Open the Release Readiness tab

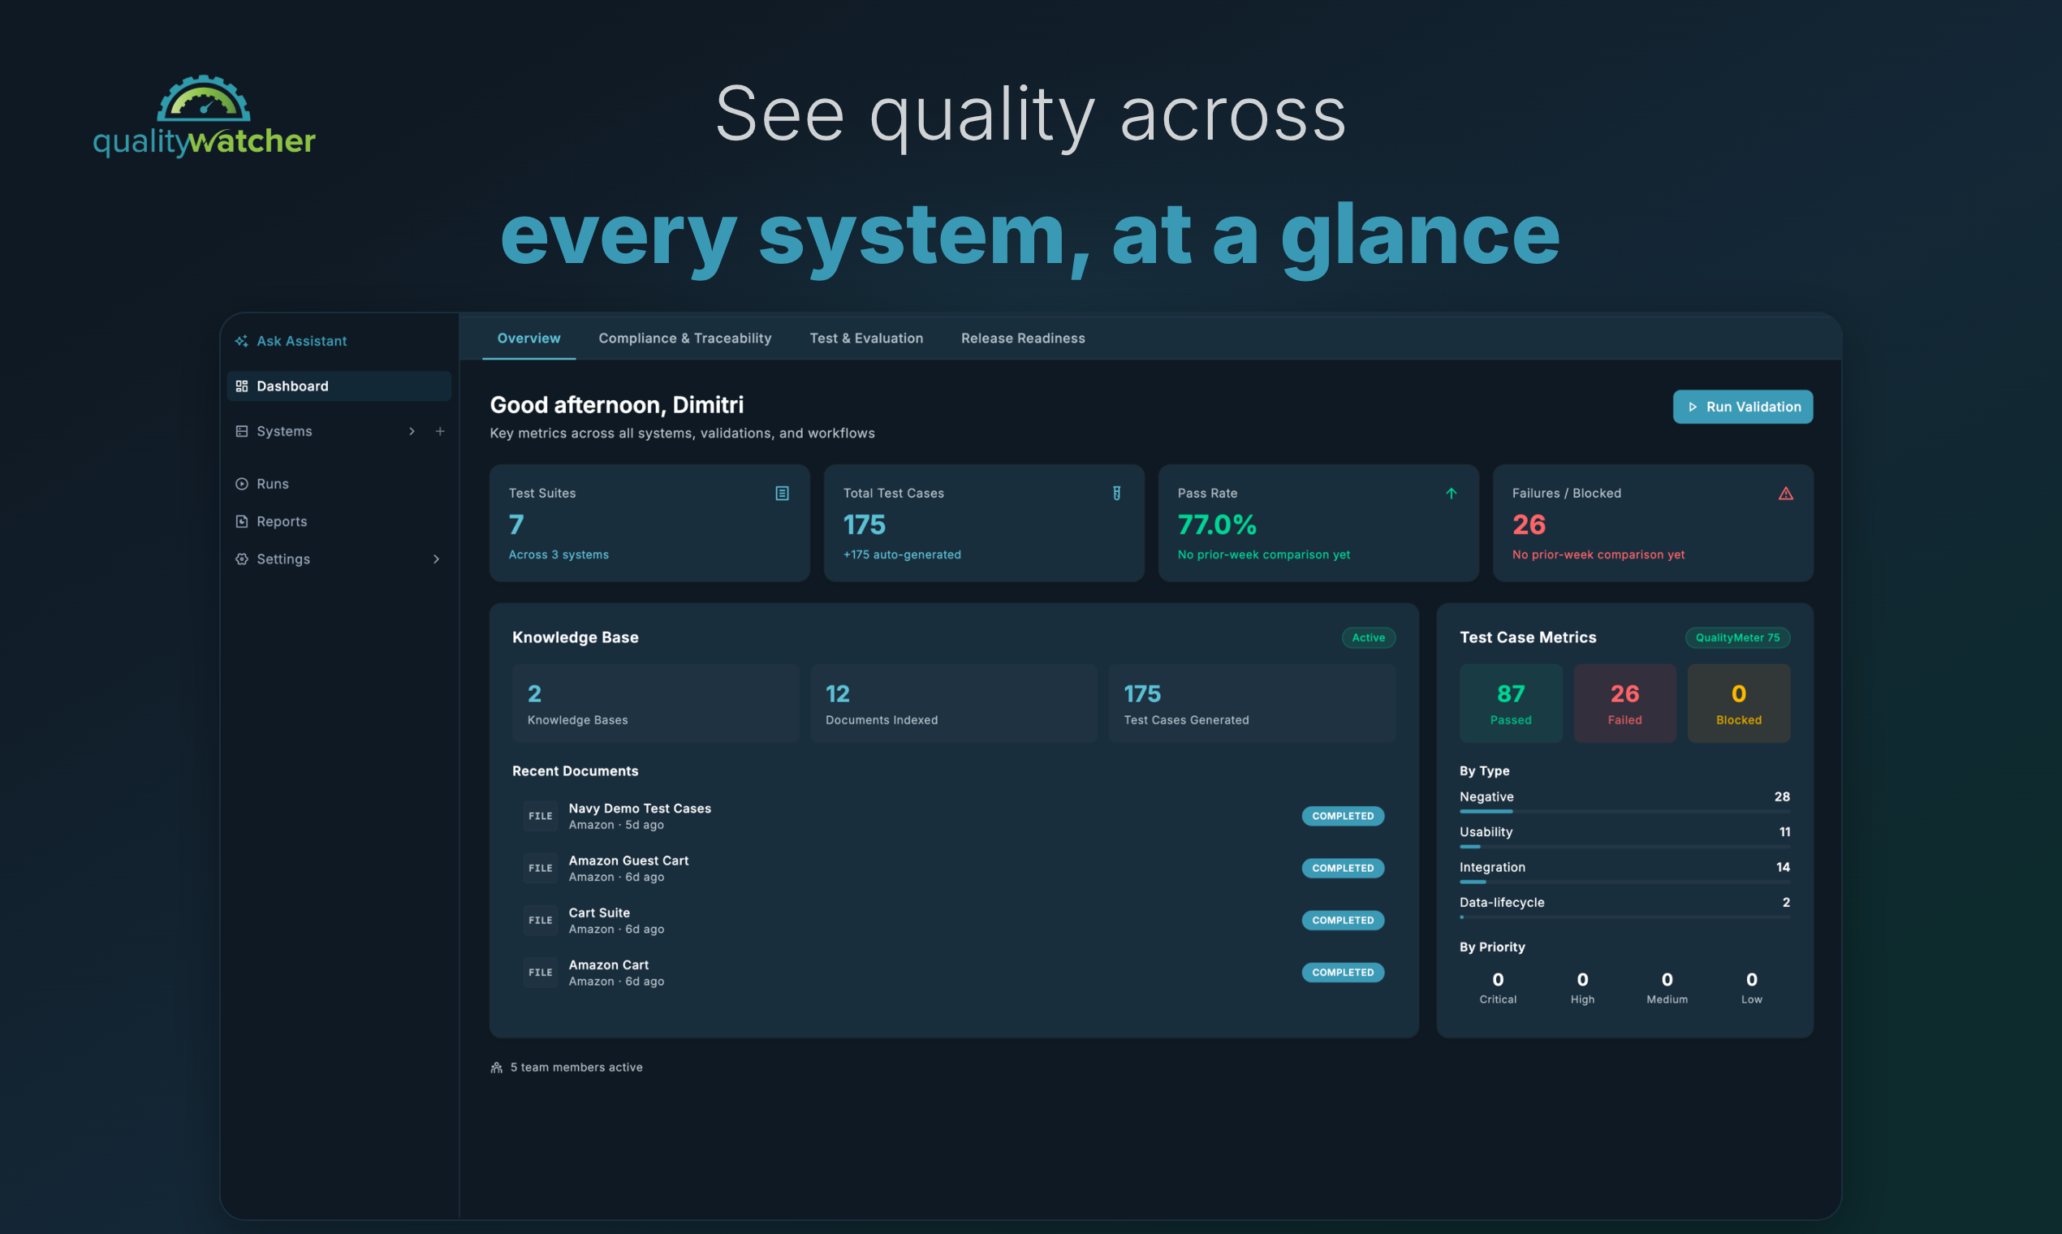click(x=1023, y=338)
